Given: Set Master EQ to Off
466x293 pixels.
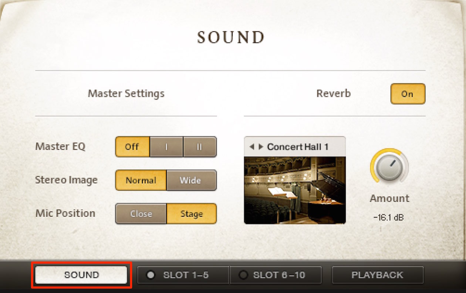Looking at the screenshot, I should 132,147.
